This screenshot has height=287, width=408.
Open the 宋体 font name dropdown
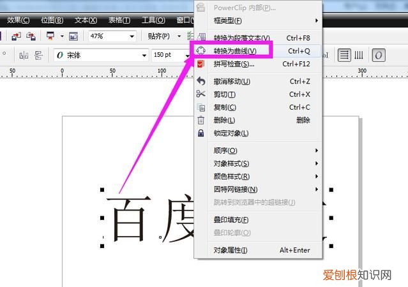pos(144,55)
